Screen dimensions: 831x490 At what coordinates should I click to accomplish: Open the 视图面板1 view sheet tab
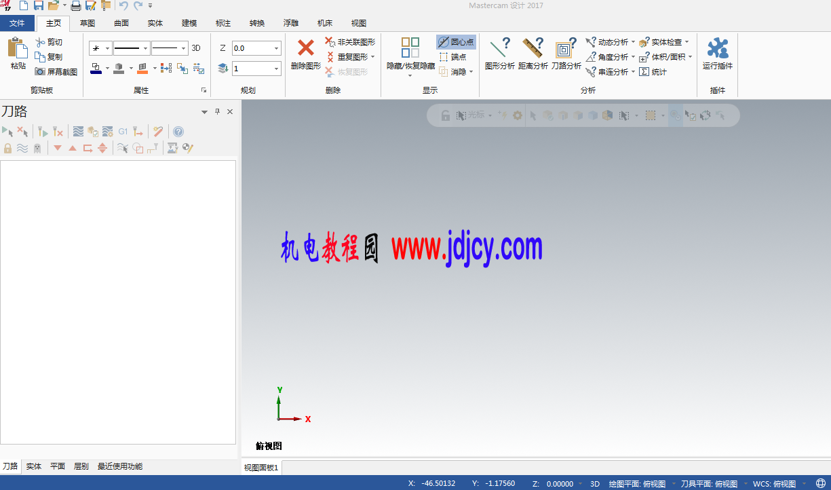coord(261,468)
